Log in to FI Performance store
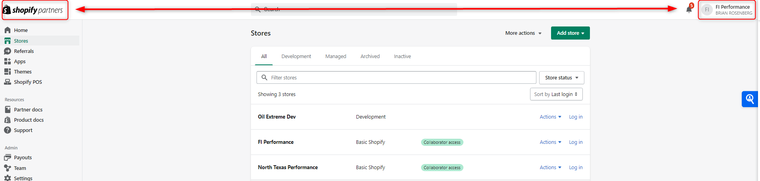The image size is (760, 181). [575, 142]
